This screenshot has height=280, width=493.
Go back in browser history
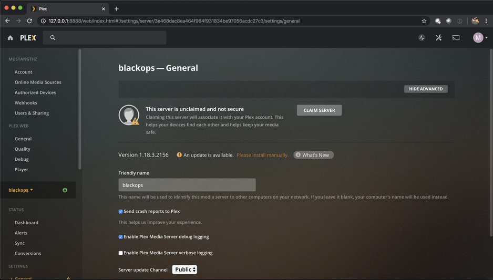point(7,21)
